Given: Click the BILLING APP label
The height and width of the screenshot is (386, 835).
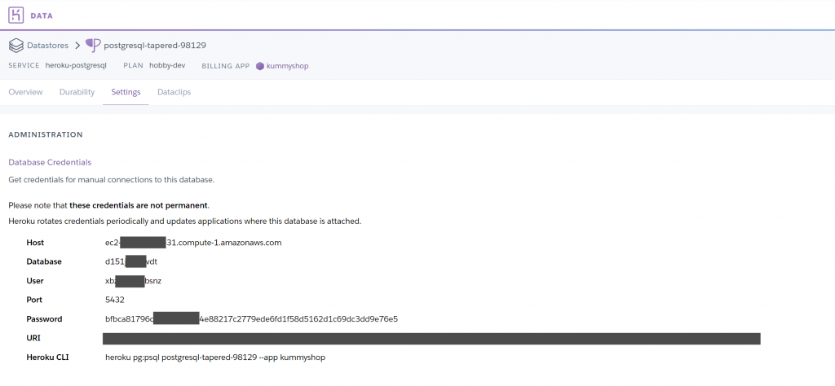Looking at the screenshot, I should (x=226, y=66).
